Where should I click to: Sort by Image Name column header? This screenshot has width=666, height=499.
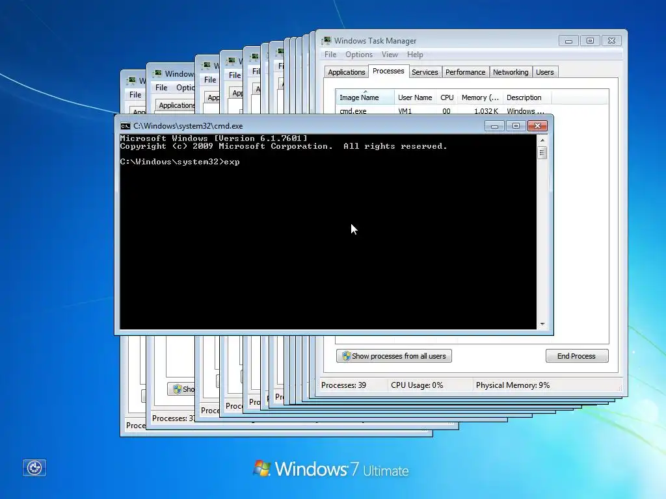coord(366,97)
